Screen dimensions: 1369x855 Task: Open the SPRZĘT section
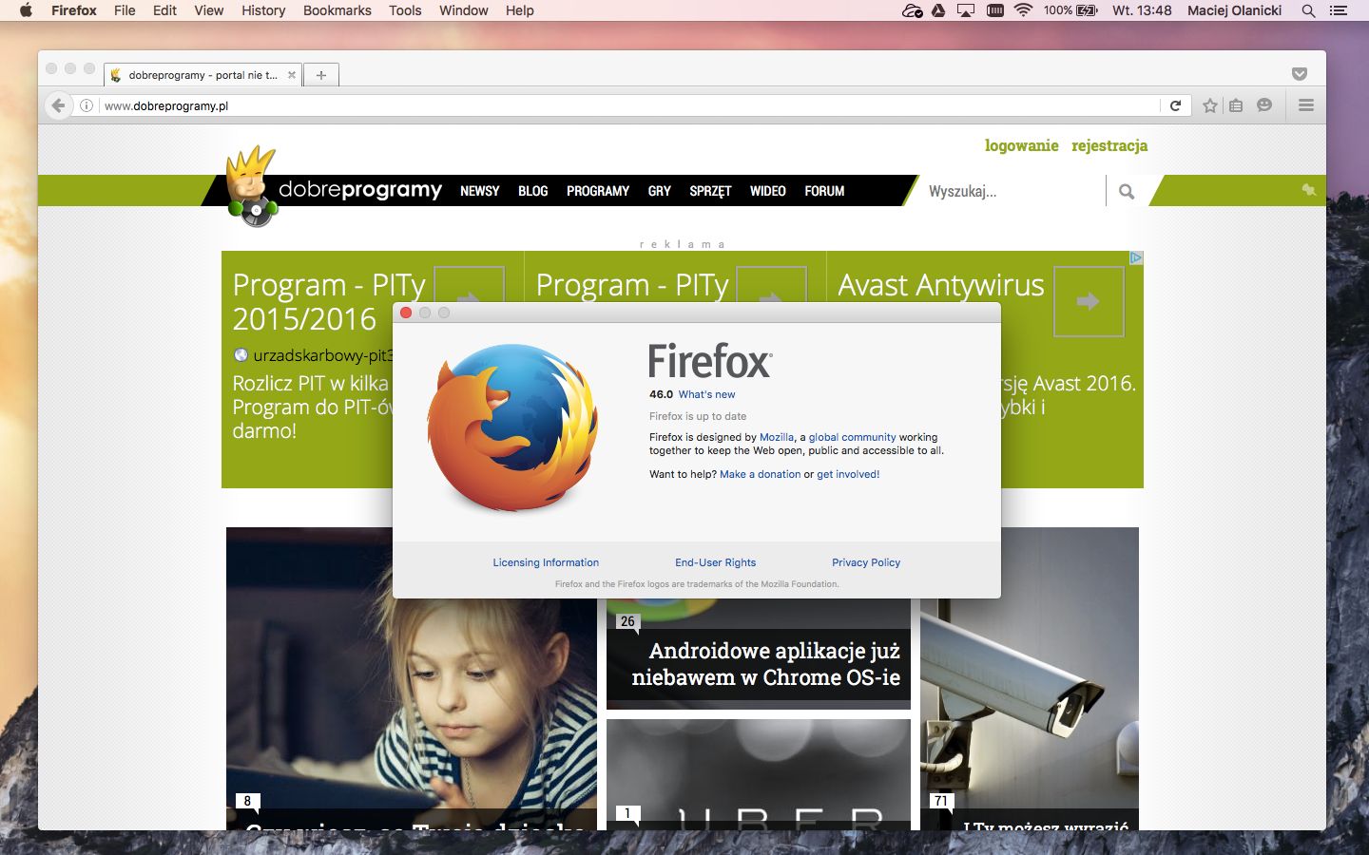[x=710, y=191]
